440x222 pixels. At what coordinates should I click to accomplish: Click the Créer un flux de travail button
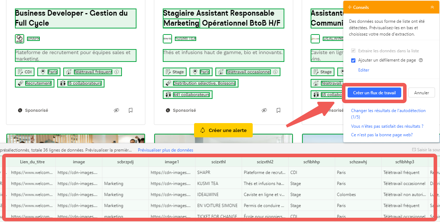point(374,92)
